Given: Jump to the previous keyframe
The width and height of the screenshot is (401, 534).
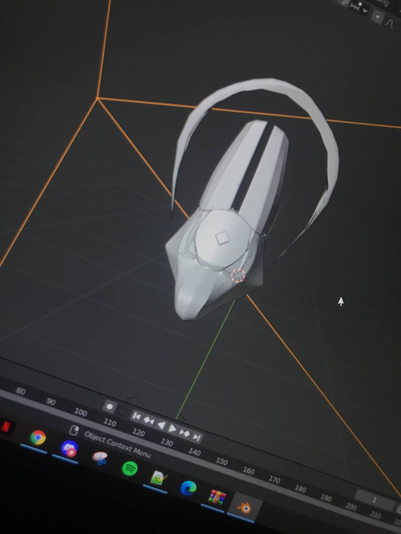Looking at the screenshot, I should pos(149,420).
